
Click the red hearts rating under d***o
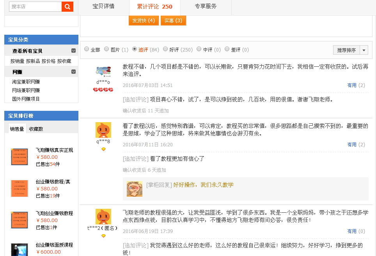(x=103, y=90)
